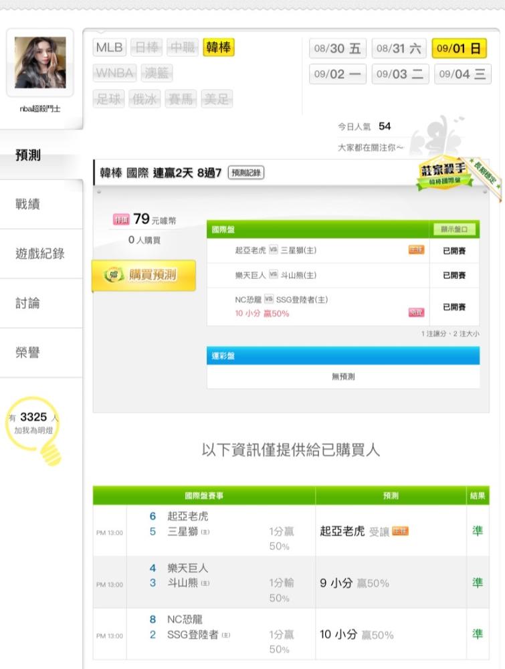Select the MLB league filter
505x669 pixels.
pos(110,47)
